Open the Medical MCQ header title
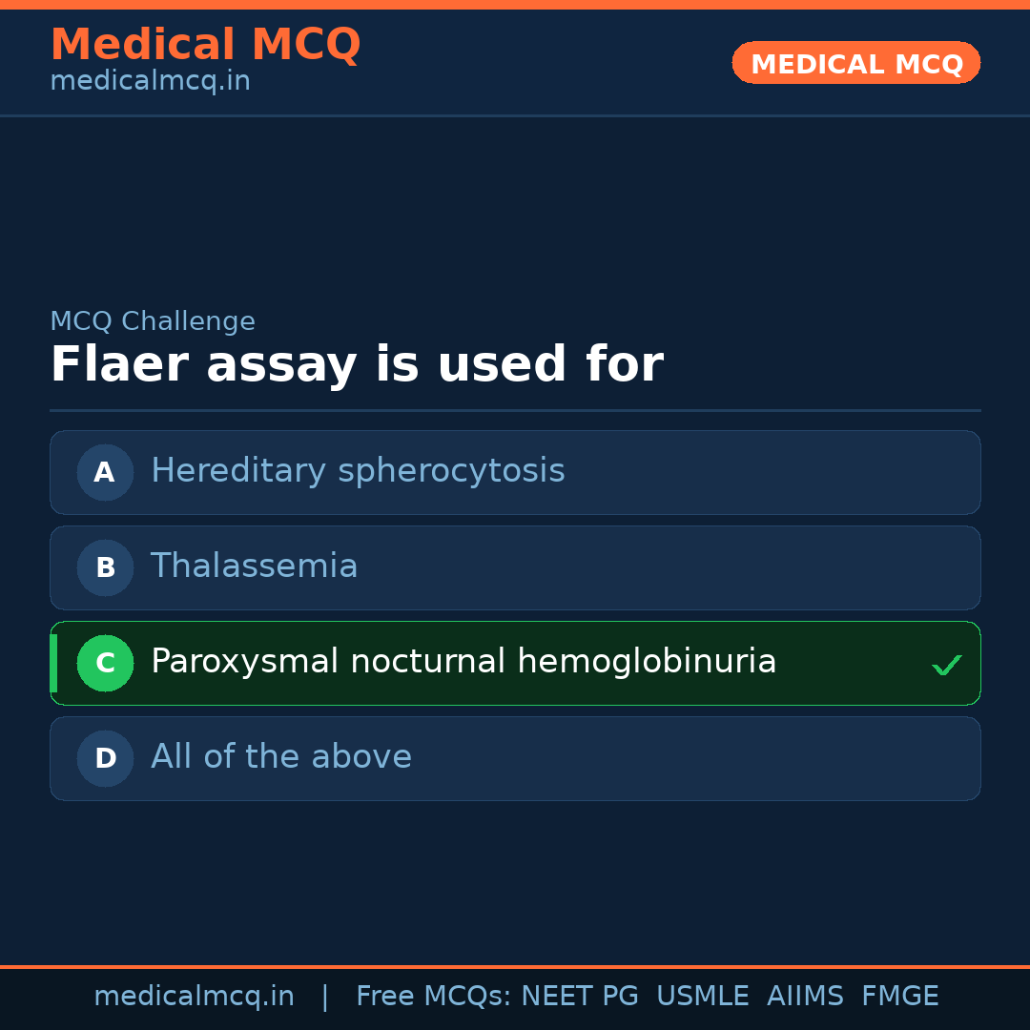Image resolution: width=1030 pixels, height=1030 pixels. [205, 45]
